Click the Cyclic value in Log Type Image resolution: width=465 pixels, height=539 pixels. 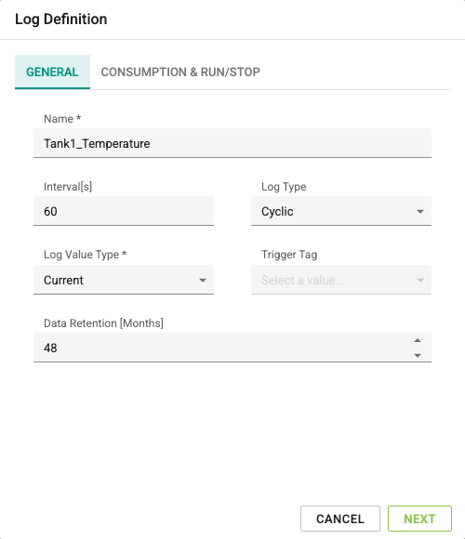click(277, 211)
